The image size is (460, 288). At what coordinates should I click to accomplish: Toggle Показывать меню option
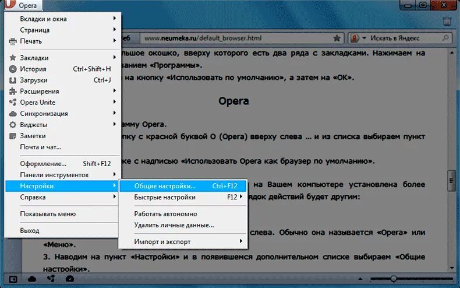click(63, 214)
